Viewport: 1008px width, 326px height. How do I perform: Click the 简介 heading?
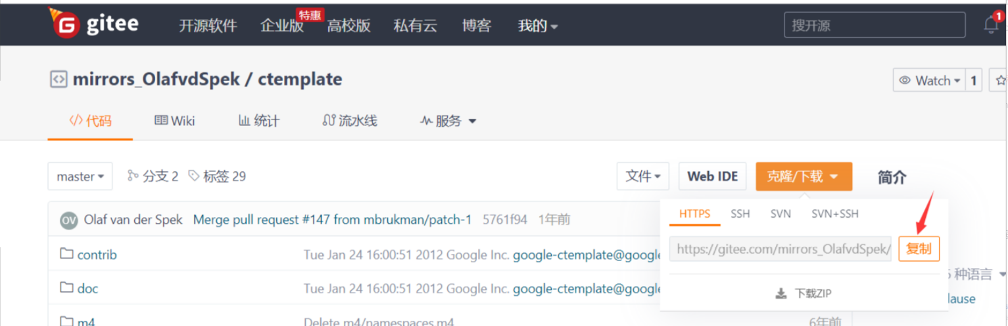(x=892, y=177)
